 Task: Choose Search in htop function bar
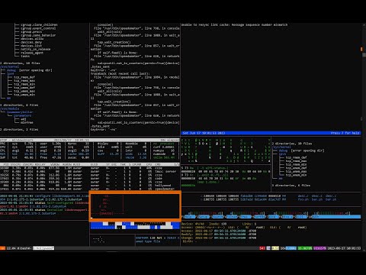(217, 217)
